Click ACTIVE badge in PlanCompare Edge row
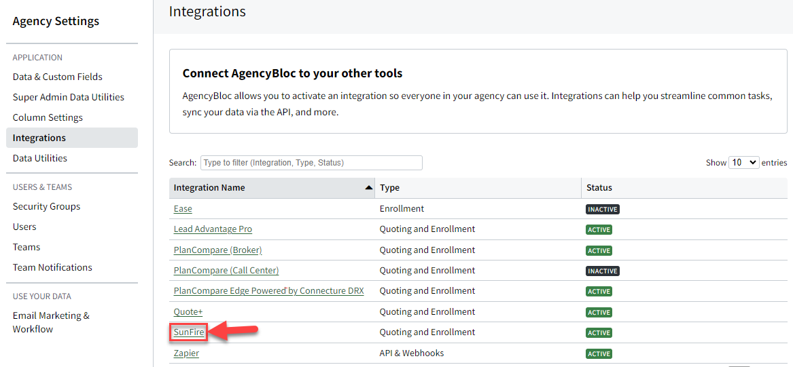The height and width of the screenshot is (367, 793). (599, 291)
